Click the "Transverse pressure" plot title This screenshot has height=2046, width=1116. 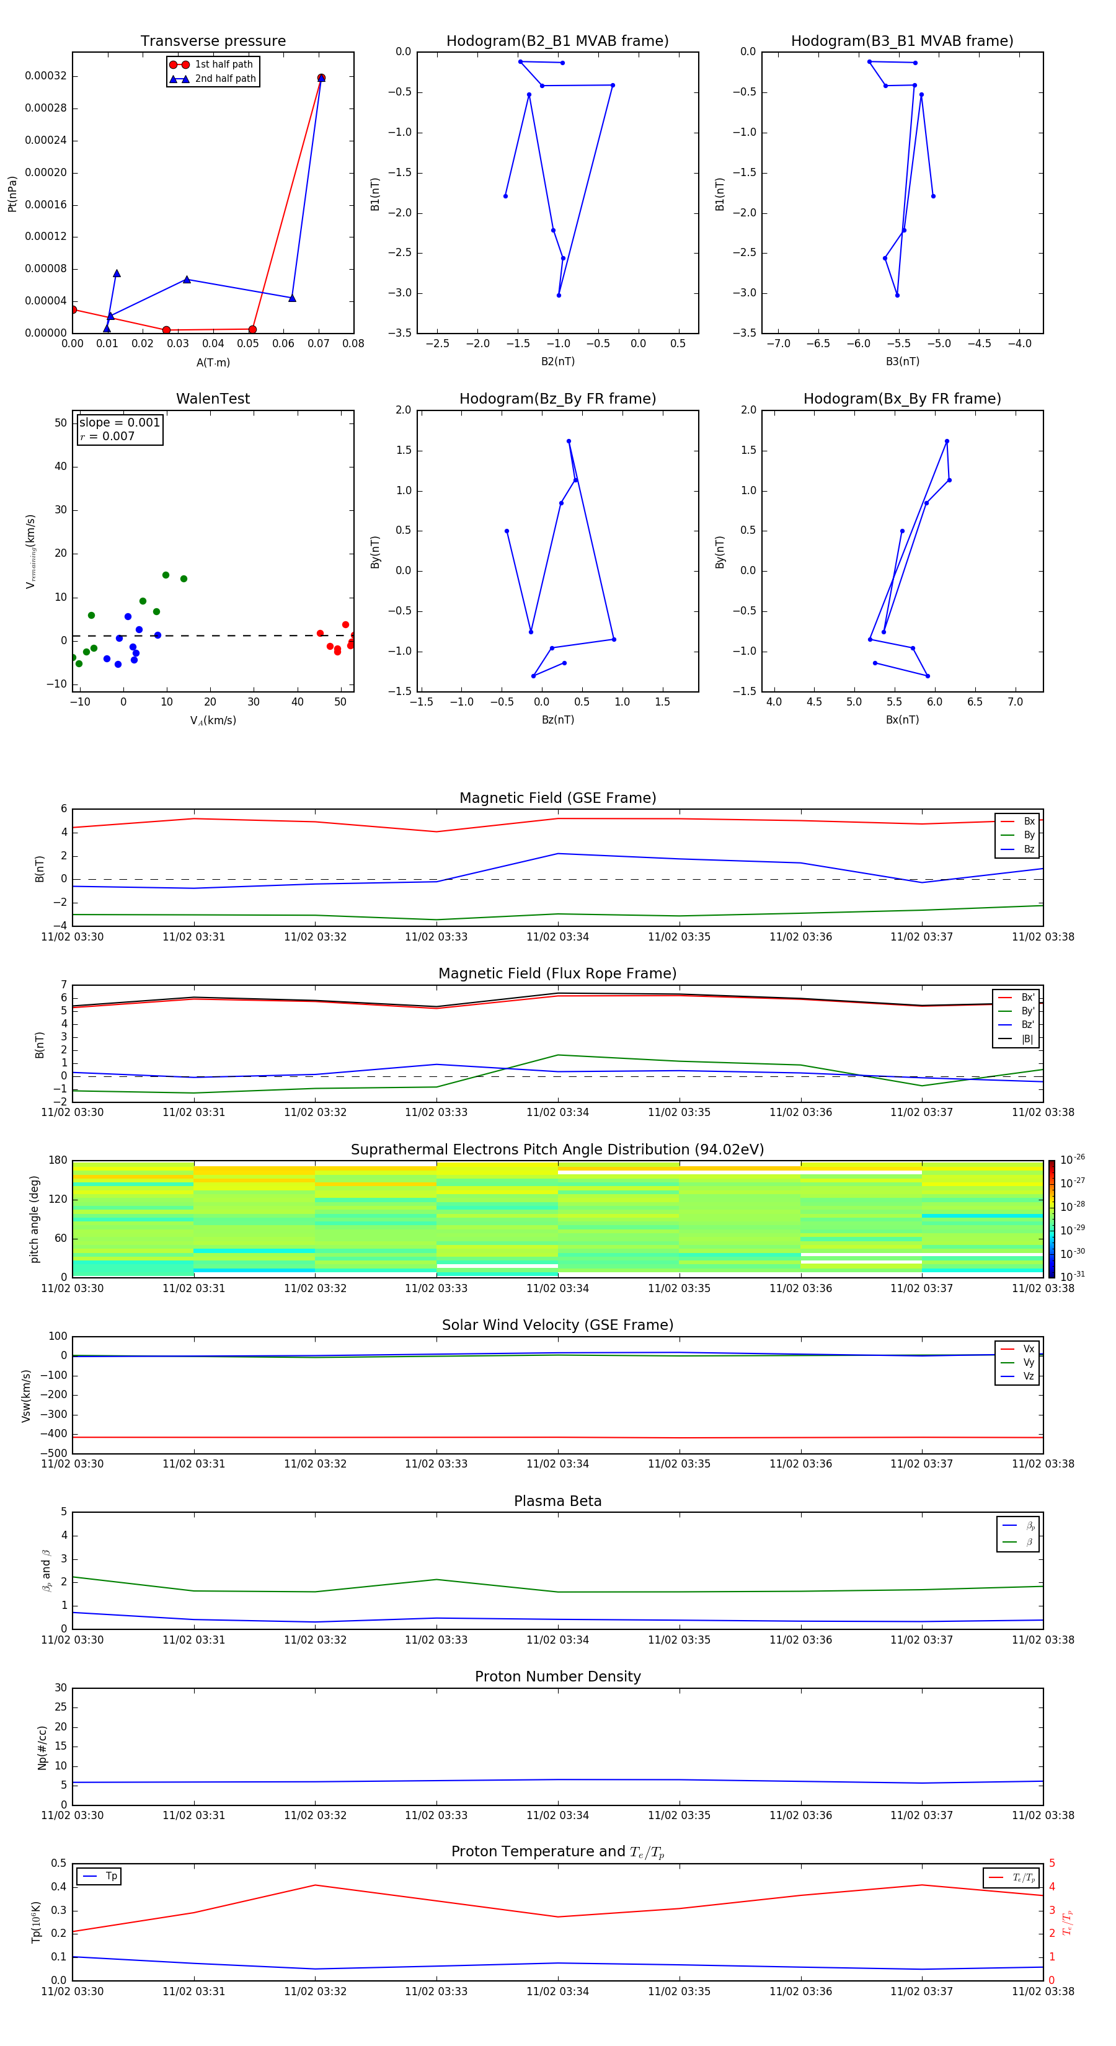[213, 42]
